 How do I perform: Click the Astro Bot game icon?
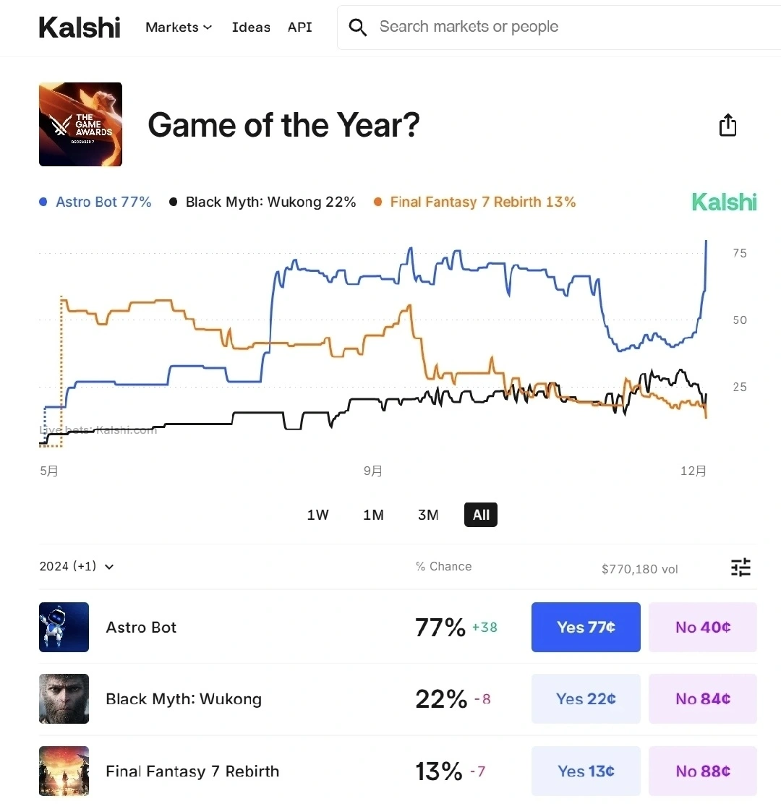pos(64,627)
